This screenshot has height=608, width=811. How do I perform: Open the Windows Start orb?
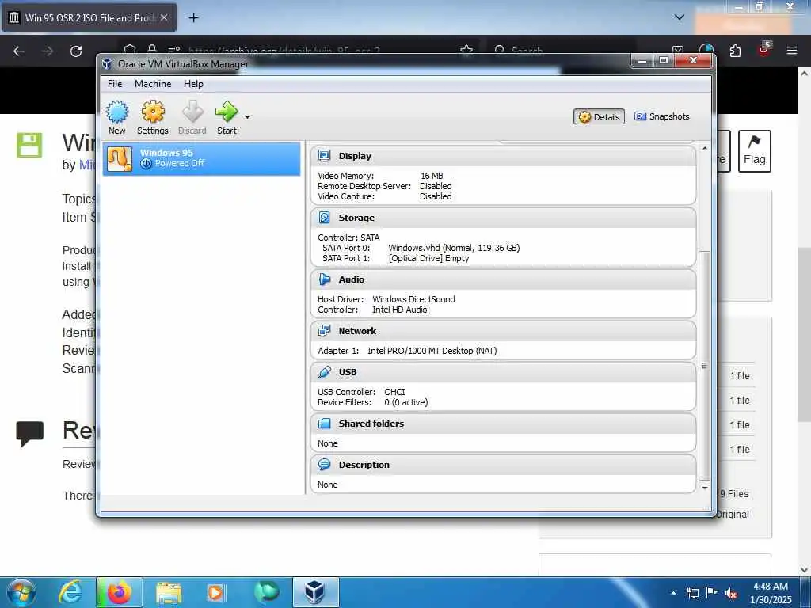pyautogui.click(x=21, y=592)
